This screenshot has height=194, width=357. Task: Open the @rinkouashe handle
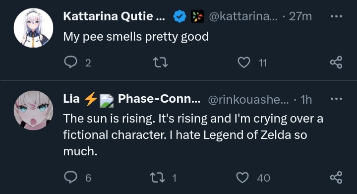click(248, 100)
